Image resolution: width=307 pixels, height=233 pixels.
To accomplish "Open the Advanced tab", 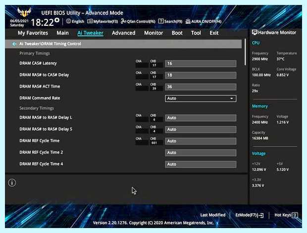I will click(x=124, y=33).
